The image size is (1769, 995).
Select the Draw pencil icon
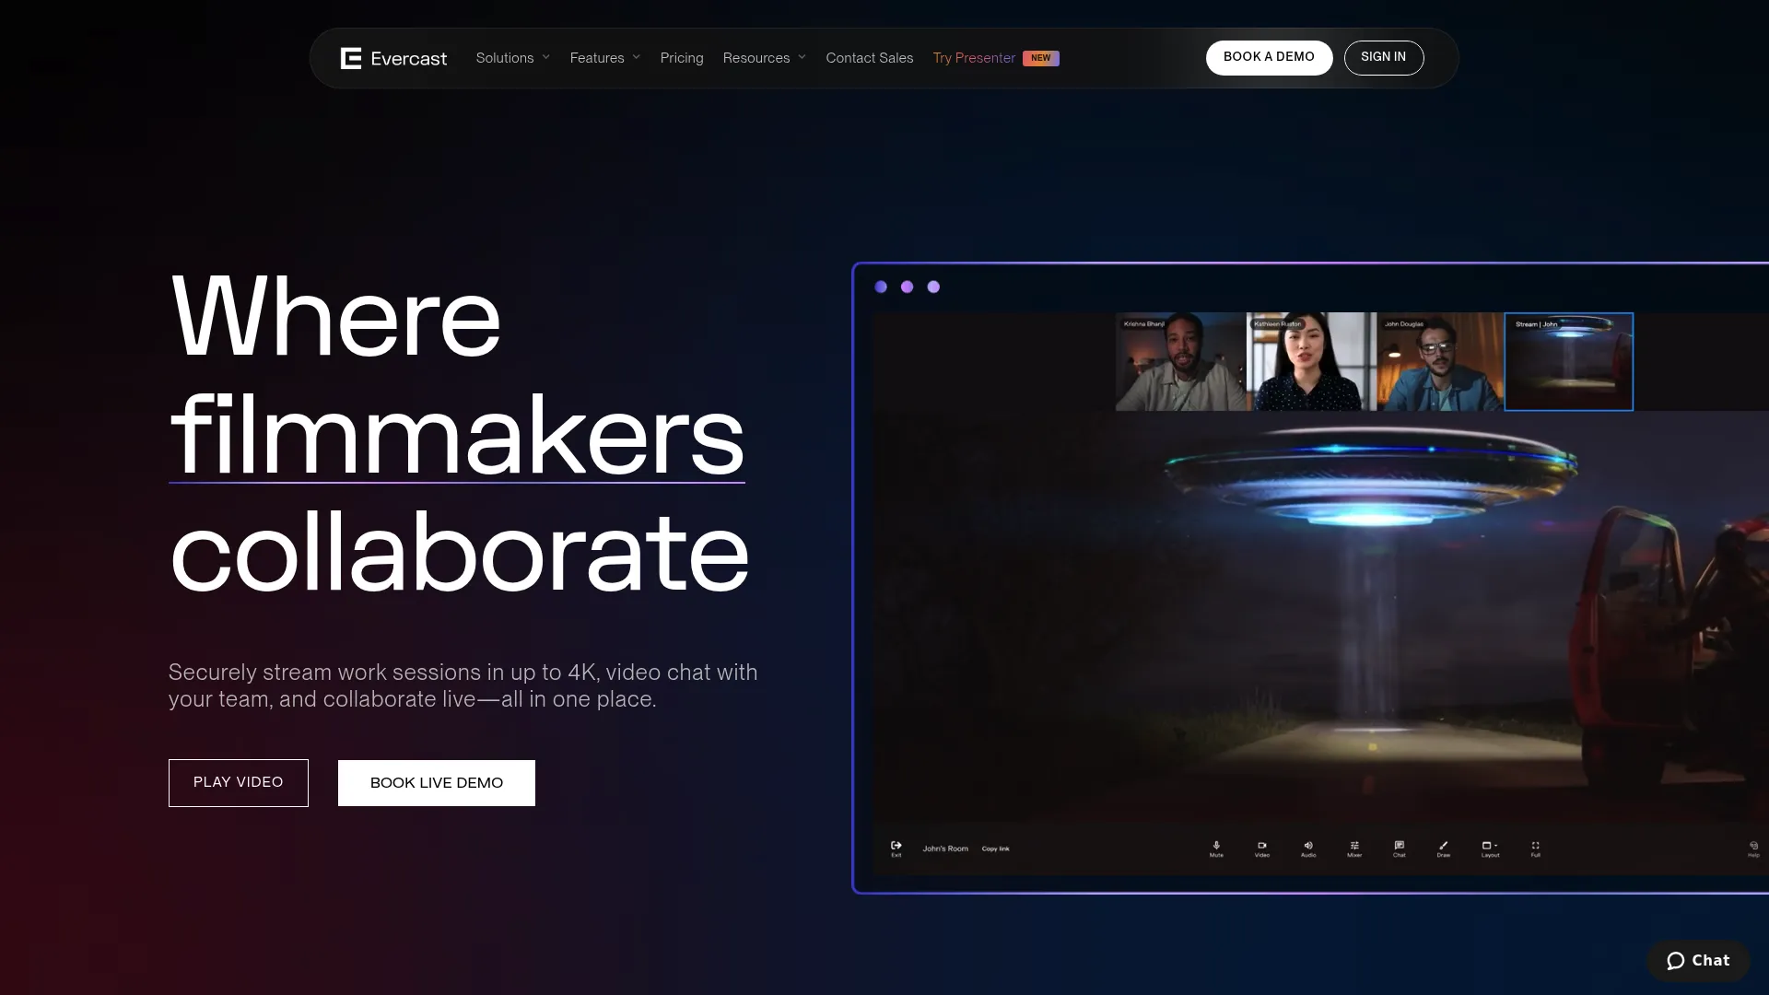tap(1444, 848)
